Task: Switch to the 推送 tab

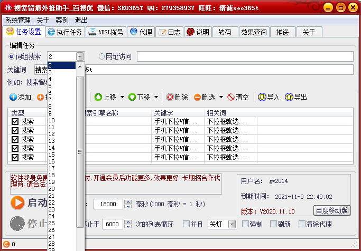Action: coord(282,32)
